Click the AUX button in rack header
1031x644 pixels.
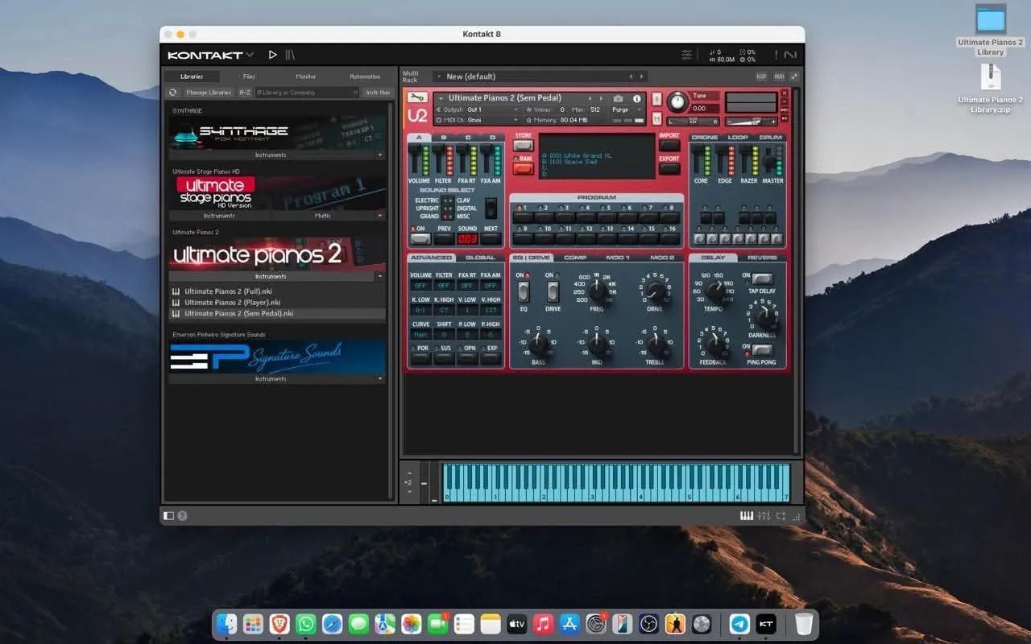click(x=779, y=76)
